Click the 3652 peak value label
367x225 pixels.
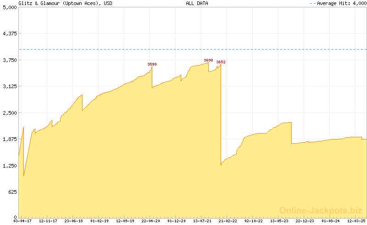click(221, 62)
